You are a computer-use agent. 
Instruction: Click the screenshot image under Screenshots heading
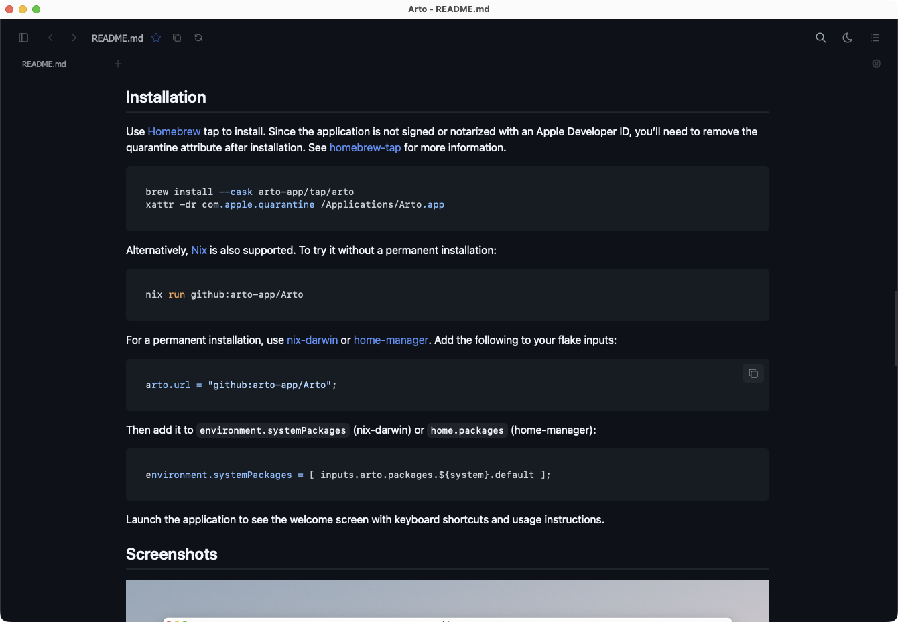tap(447, 601)
